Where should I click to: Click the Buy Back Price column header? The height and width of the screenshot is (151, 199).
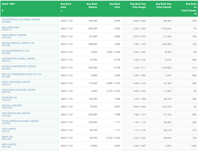(115, 5)
